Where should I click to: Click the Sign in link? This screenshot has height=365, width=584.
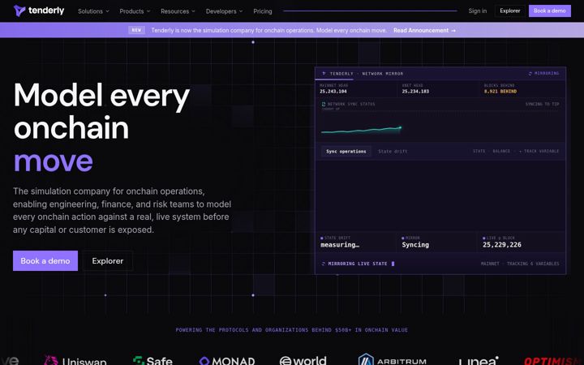(478, 11)
